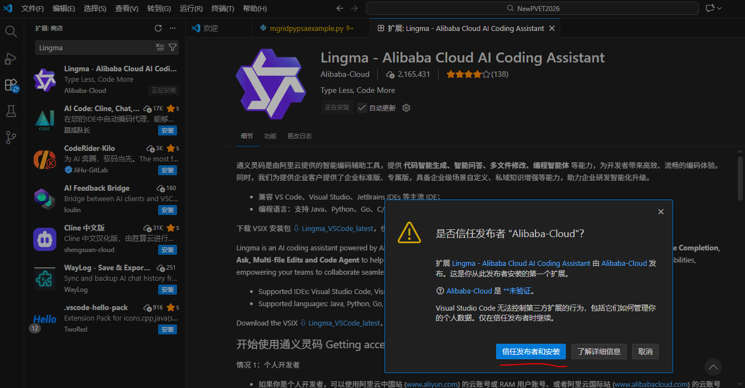745x388 pixels.
Task: Open the 转到(G) menu
Action: tap(159, 8)
